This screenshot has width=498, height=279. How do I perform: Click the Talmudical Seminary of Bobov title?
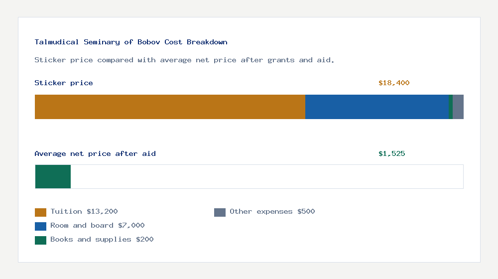131,42
